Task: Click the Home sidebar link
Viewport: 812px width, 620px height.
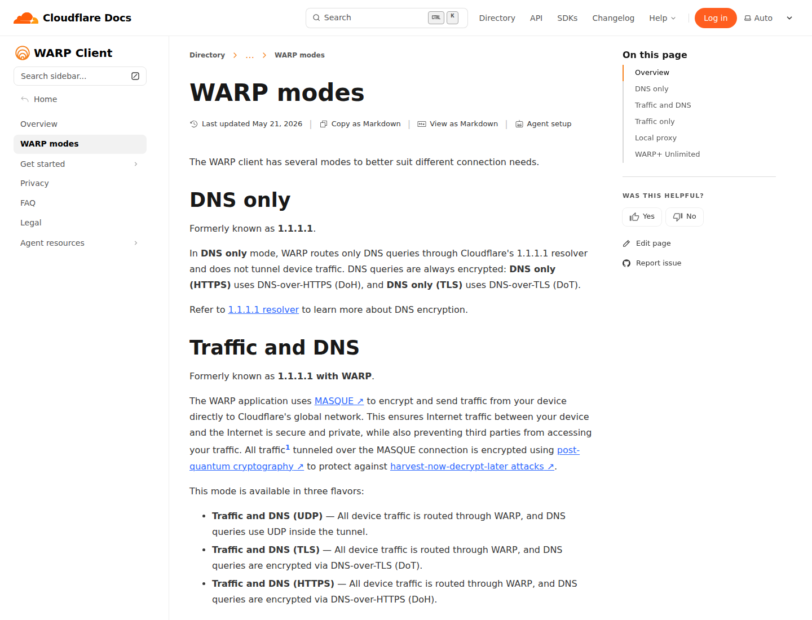Action: click(x=45, y=99)
